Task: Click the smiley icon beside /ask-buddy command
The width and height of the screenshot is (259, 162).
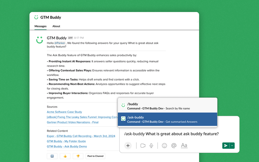Action: [123, 118]
